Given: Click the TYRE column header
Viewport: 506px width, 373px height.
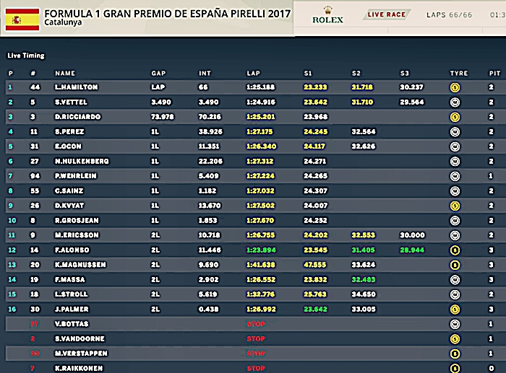Looking at the screenshot, I should coord(458,74).
